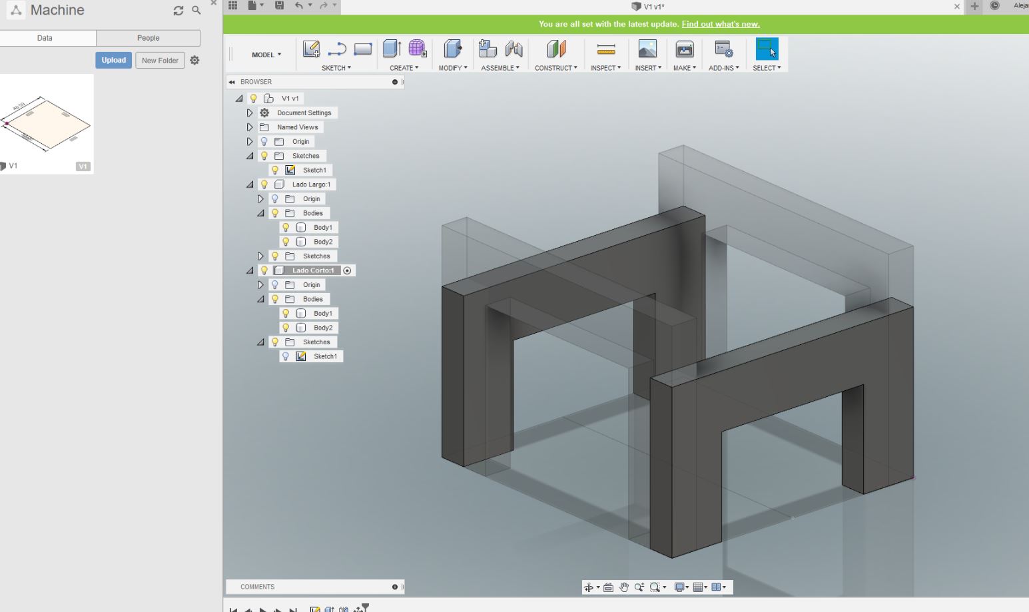Expand the Sketches folder under Lado Largo

[x=261, y=256]
